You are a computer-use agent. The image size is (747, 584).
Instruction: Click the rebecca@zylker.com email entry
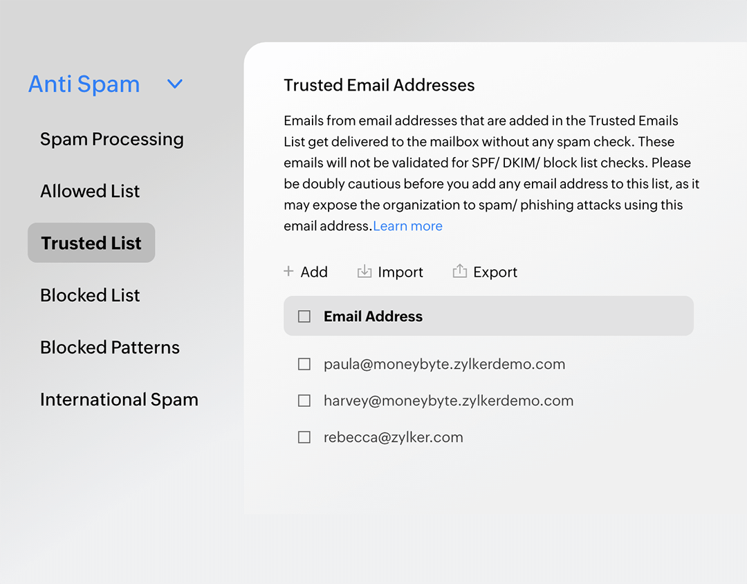(x=393, y=437)
